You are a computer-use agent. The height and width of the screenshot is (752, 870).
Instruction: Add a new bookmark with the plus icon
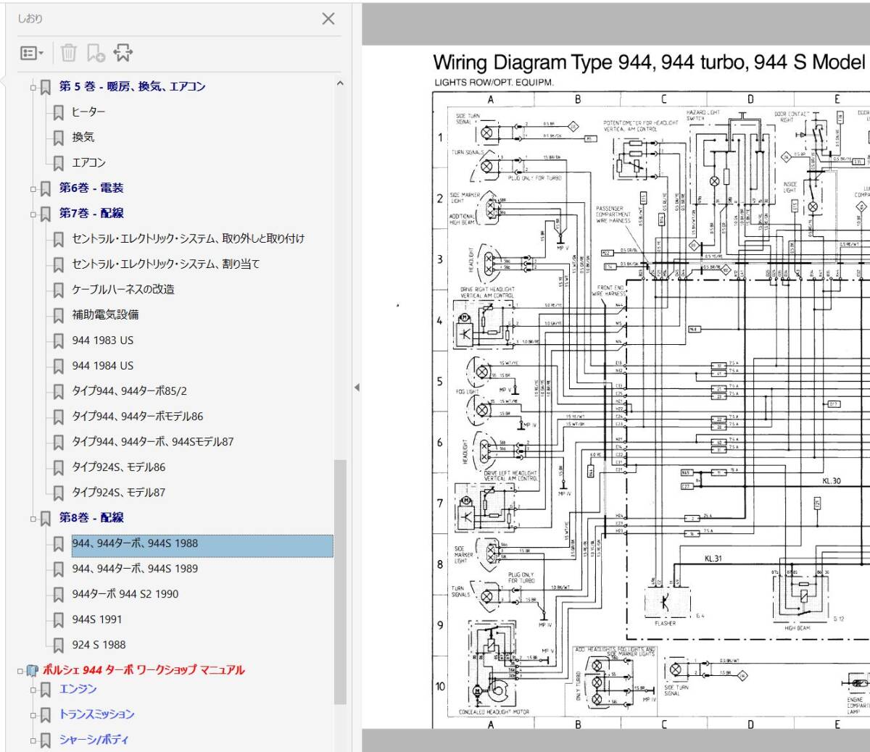click(x=96, y=52)
